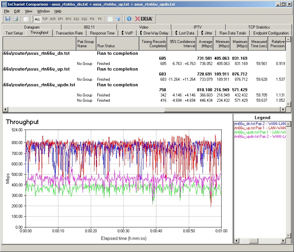294x252 pixels.
Task: Click the Pair Group Name column header
Action: [x=86, y=44]
